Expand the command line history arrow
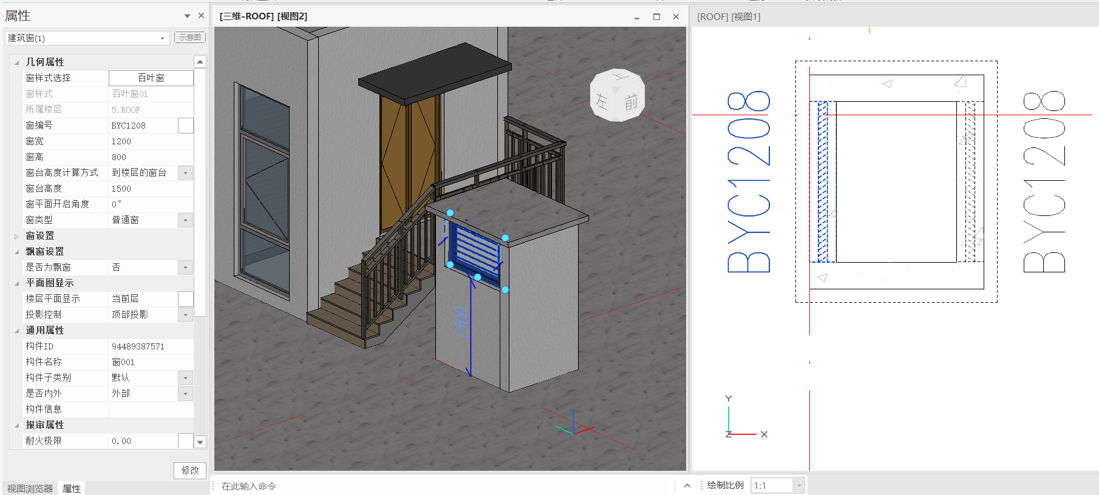1099x495 pixels. (687, 485)
